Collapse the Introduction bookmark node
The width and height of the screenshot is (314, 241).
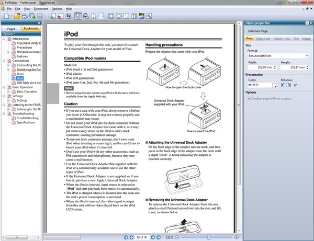(x=4, y=39)
